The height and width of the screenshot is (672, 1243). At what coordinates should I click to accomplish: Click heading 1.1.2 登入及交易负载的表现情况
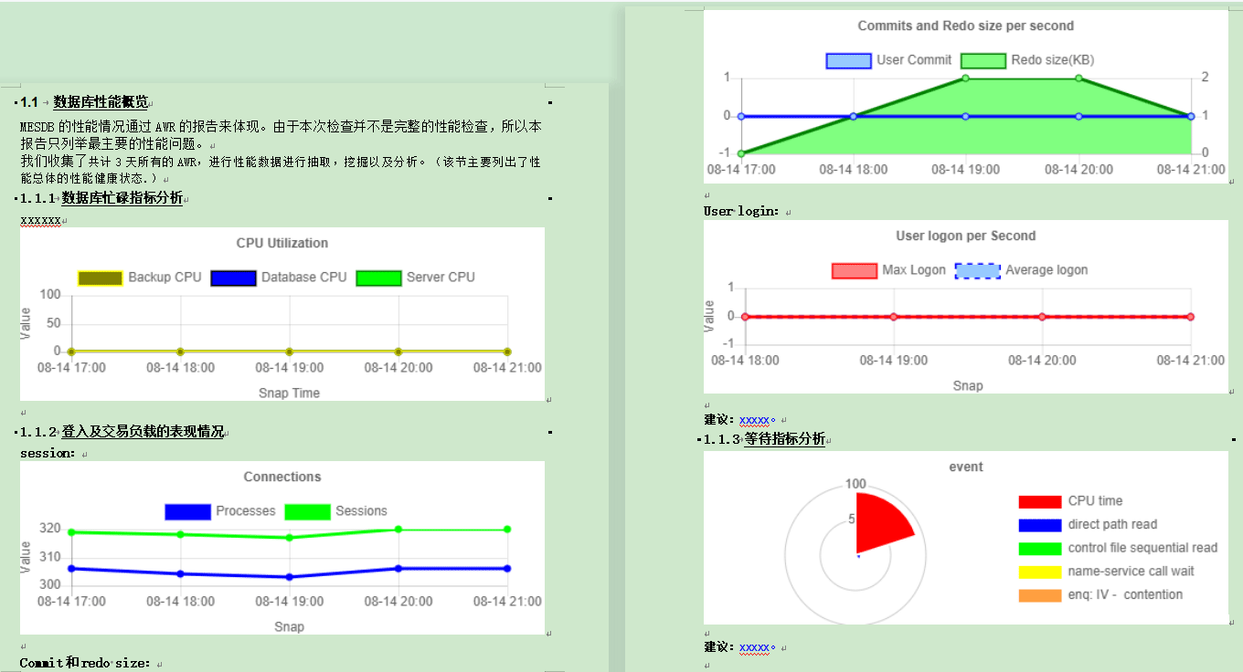(122, 432)
